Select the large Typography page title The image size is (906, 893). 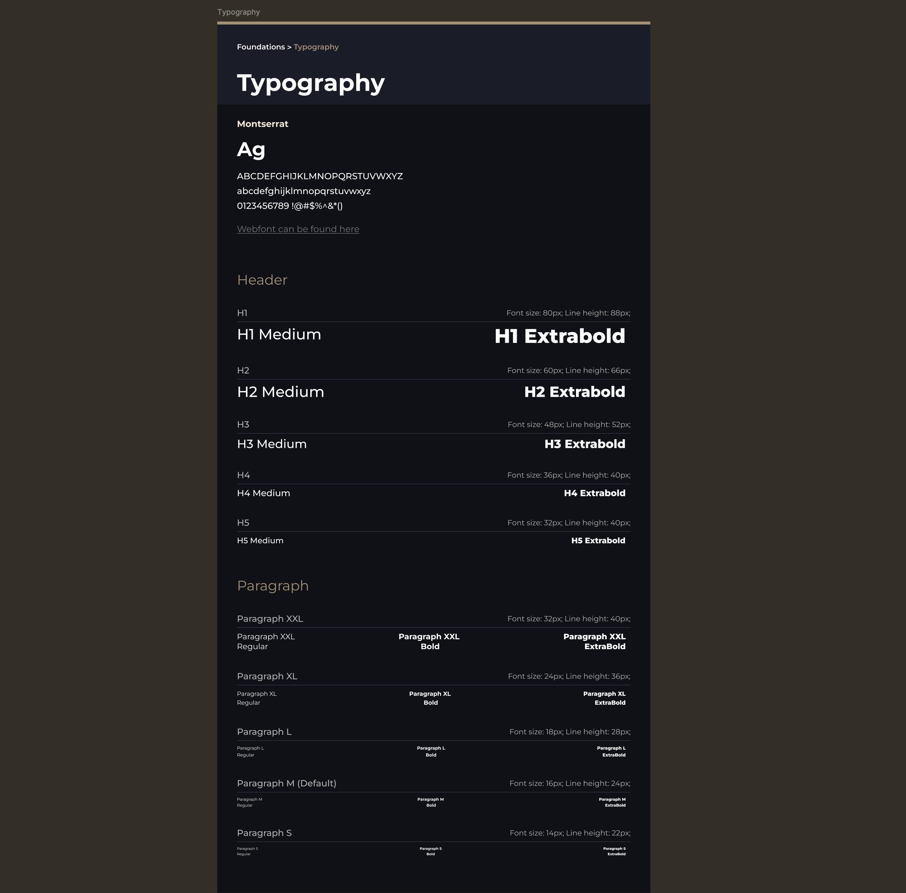coord(311,83)
